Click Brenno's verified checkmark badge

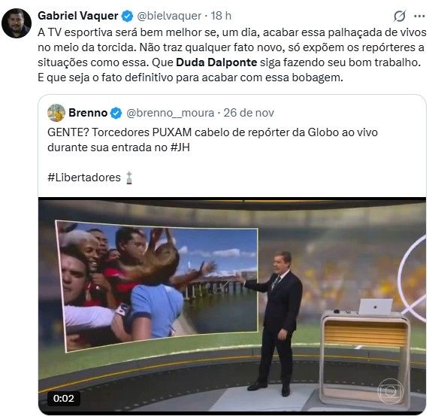[x=116, y=113]
